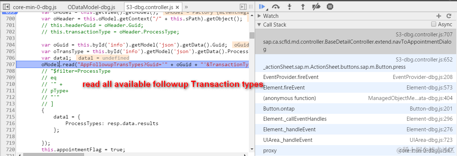Select Element._handleEvent stack frame

coord(355,129)
